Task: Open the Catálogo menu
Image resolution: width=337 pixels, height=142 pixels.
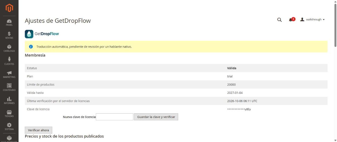Action: (9, 48)
